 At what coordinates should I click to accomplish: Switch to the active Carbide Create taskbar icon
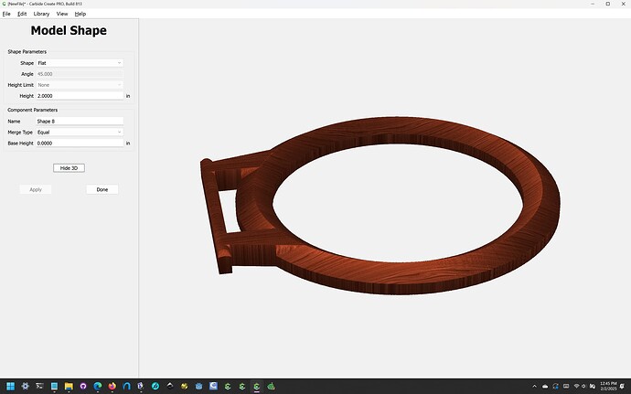click(257, 387)
